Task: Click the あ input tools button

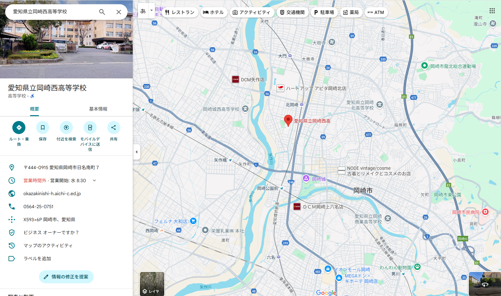Action: [143, 11]
